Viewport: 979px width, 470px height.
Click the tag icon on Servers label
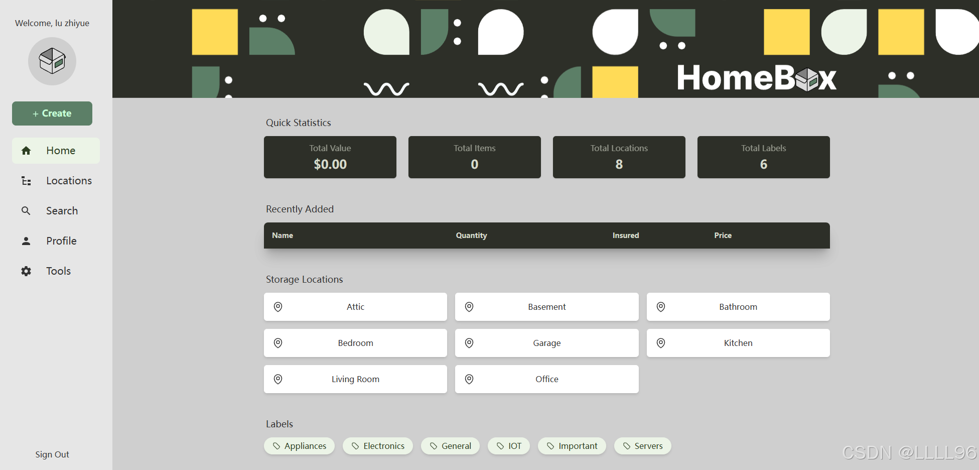point(627,446)
